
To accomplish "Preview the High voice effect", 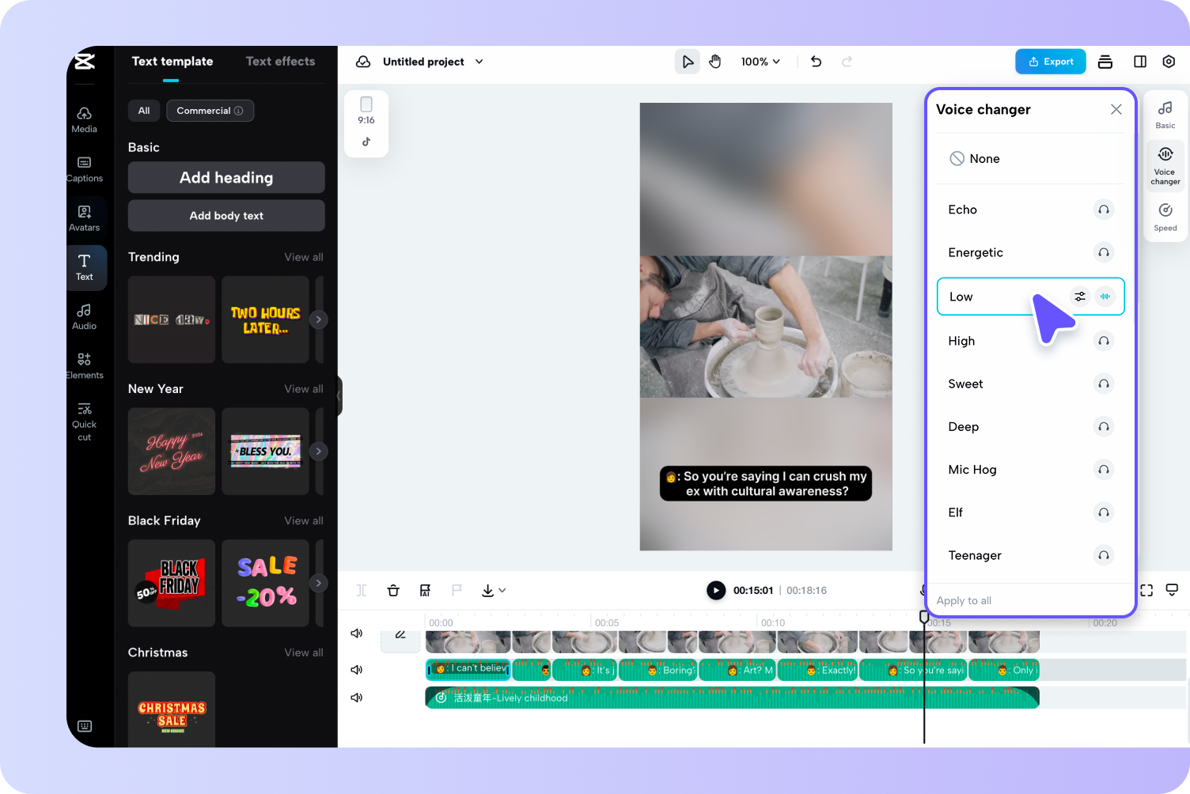I will 1104,341.
